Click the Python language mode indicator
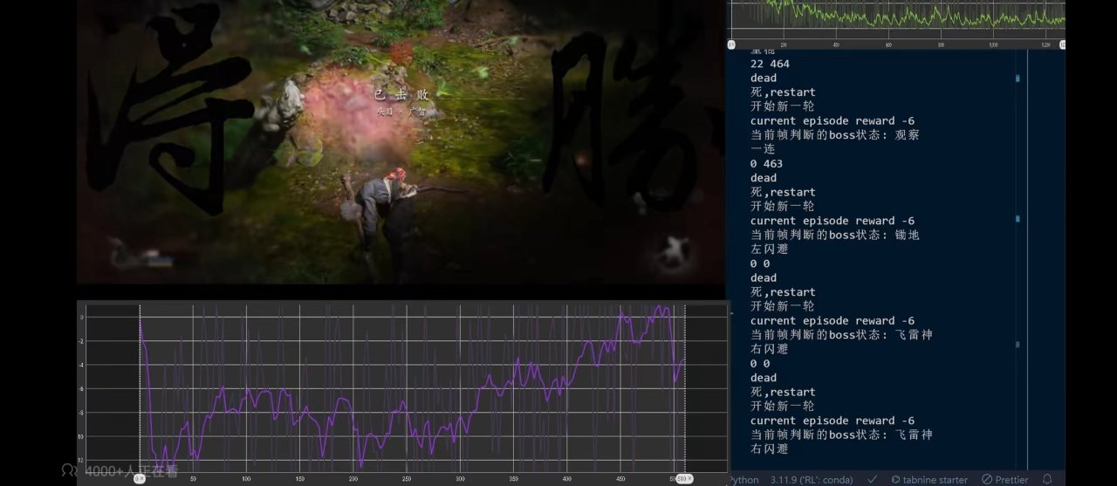This screenshot has width=1117, height=486. click(744, 479)
